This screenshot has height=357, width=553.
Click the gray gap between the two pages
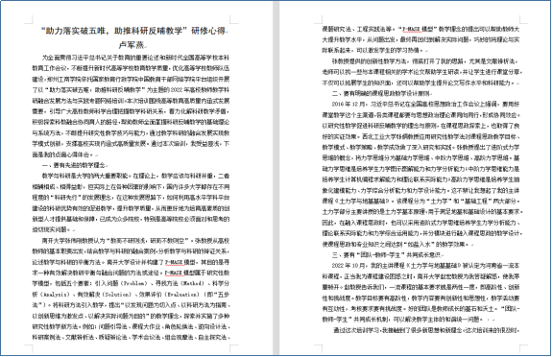point(276,178)
